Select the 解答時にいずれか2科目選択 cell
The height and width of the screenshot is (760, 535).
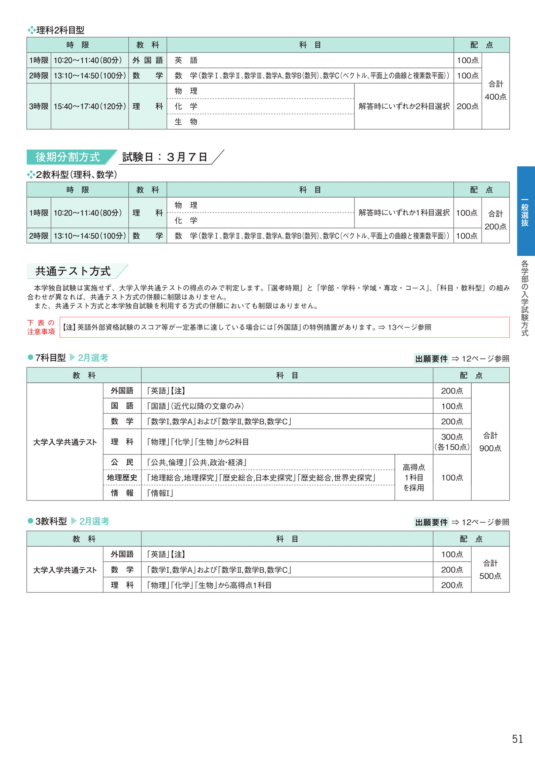click(404, 106)
